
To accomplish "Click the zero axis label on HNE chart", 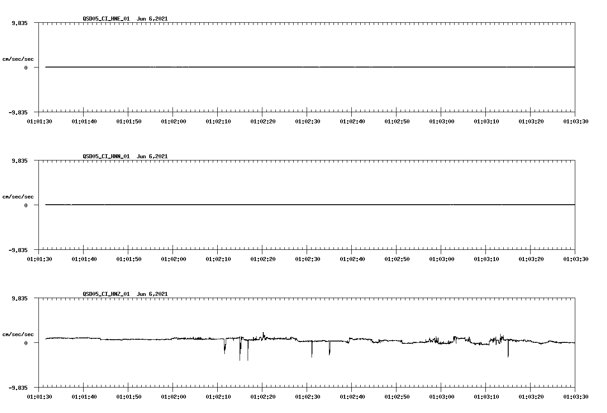I will 26,67.
